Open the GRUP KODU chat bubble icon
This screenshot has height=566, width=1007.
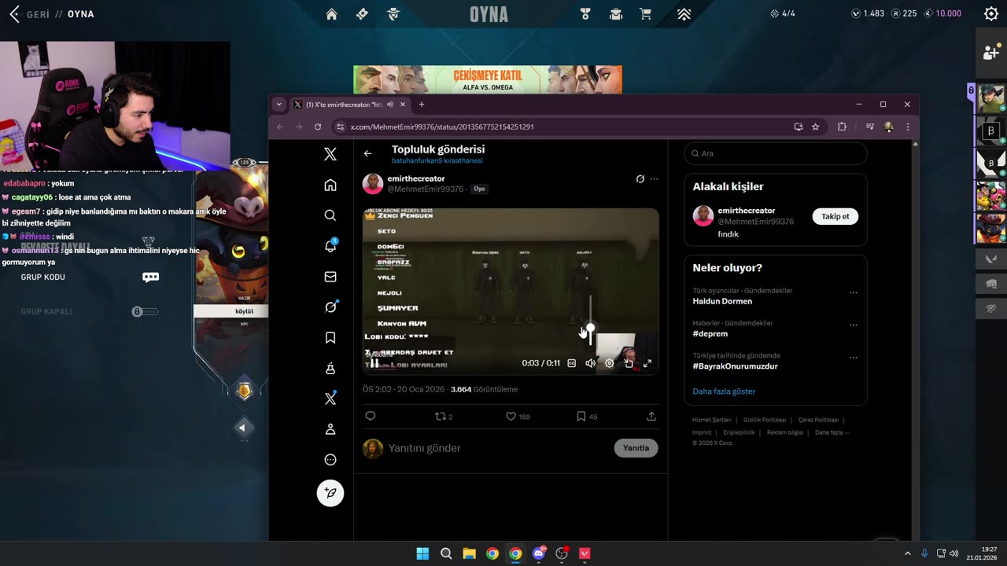click(x=150, y=277)
